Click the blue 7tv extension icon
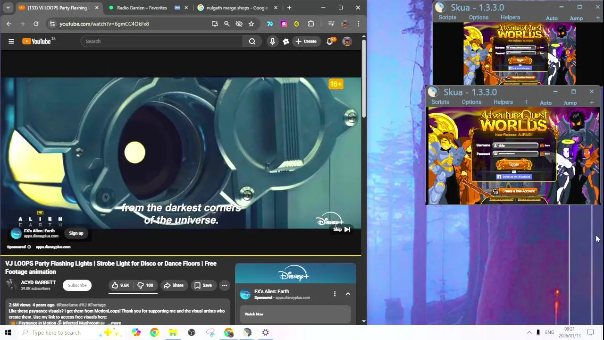Image resolution: width=604 pixels, height=340 pixels. (x=270, y=24)
